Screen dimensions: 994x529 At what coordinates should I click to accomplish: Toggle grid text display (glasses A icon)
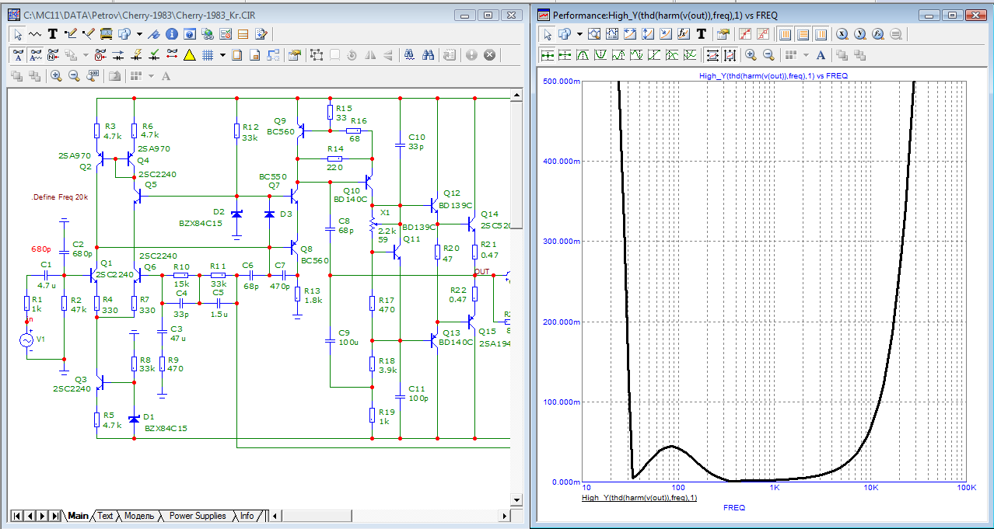point(17,55)
